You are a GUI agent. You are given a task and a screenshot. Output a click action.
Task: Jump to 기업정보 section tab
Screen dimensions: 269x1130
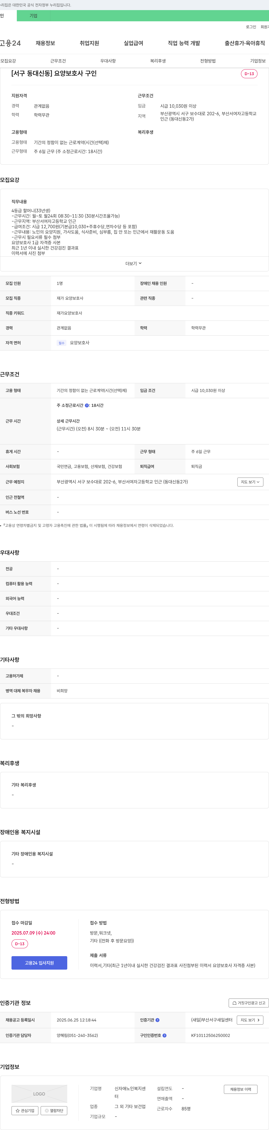(x=258, y=61)
